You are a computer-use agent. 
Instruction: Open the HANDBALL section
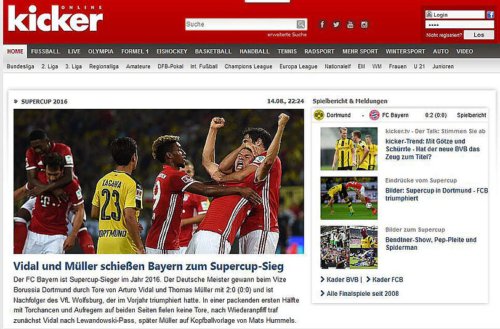tap(254, 51)
